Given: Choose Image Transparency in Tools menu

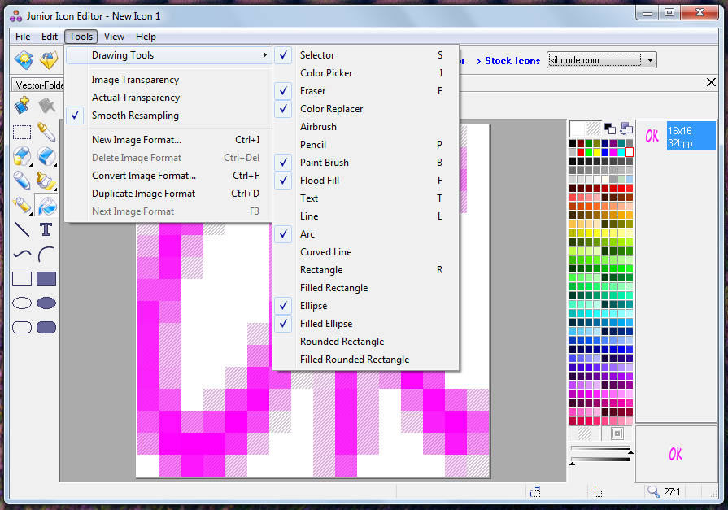Looking at the screenshot, I should pyautogui.click(x=168, y=80).
